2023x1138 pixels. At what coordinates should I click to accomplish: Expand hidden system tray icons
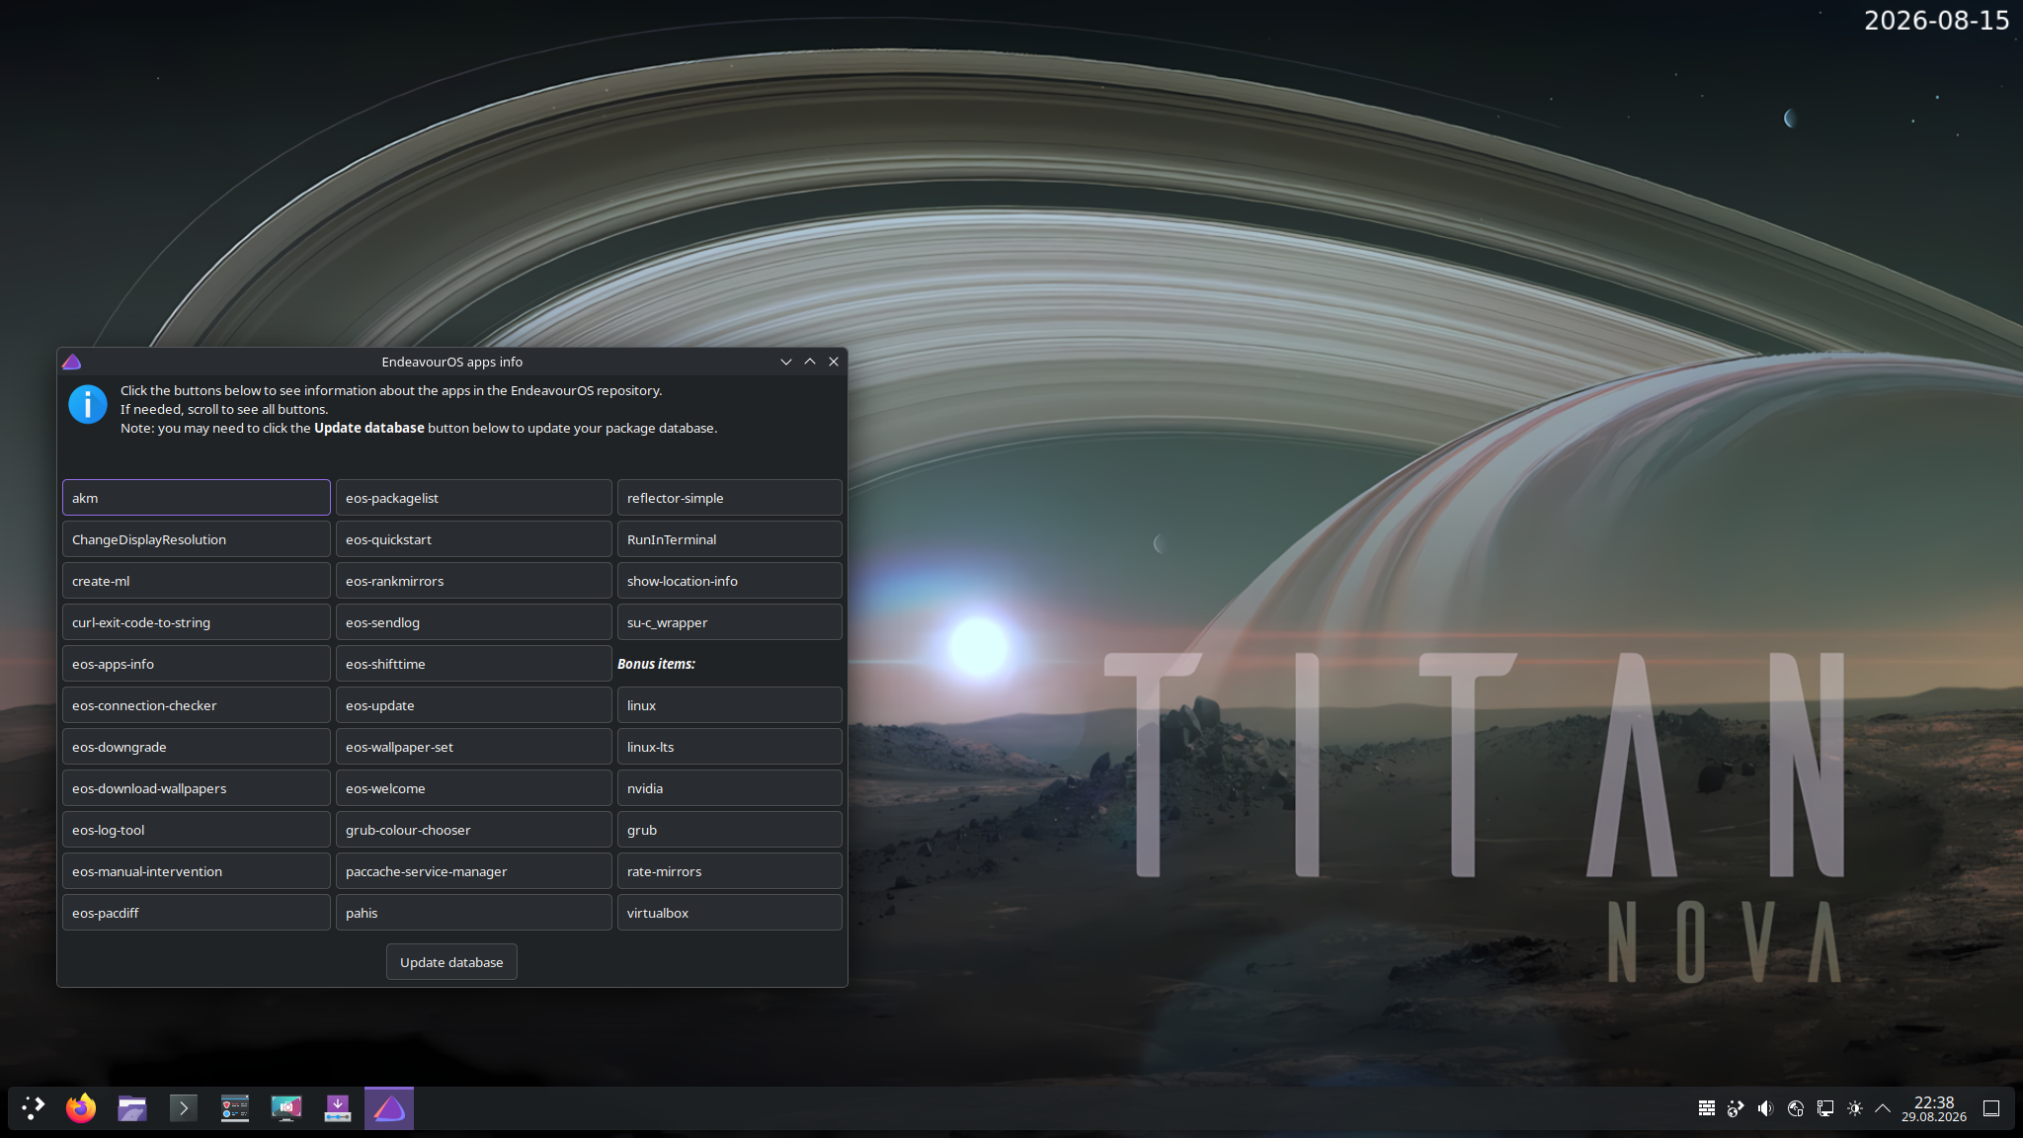coord(1883,1108)
